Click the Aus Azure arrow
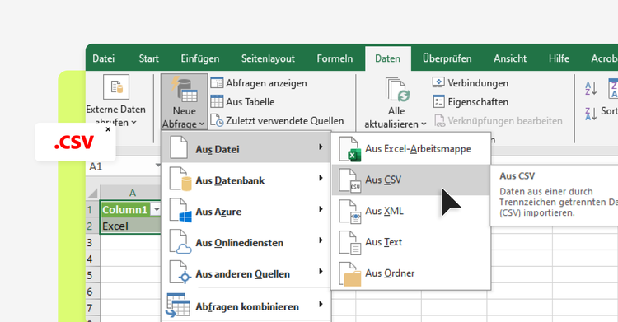The image size is (618, 322). 321,209
